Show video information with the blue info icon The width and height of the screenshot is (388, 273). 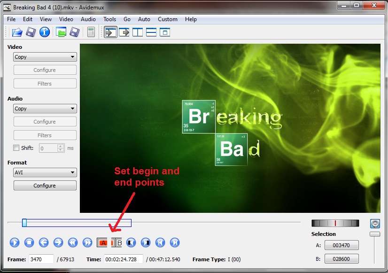45,32
